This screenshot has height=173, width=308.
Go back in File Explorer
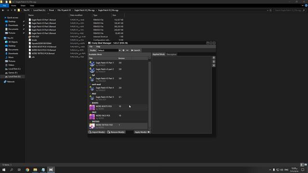pyautogui.click(x=3, y=10)
